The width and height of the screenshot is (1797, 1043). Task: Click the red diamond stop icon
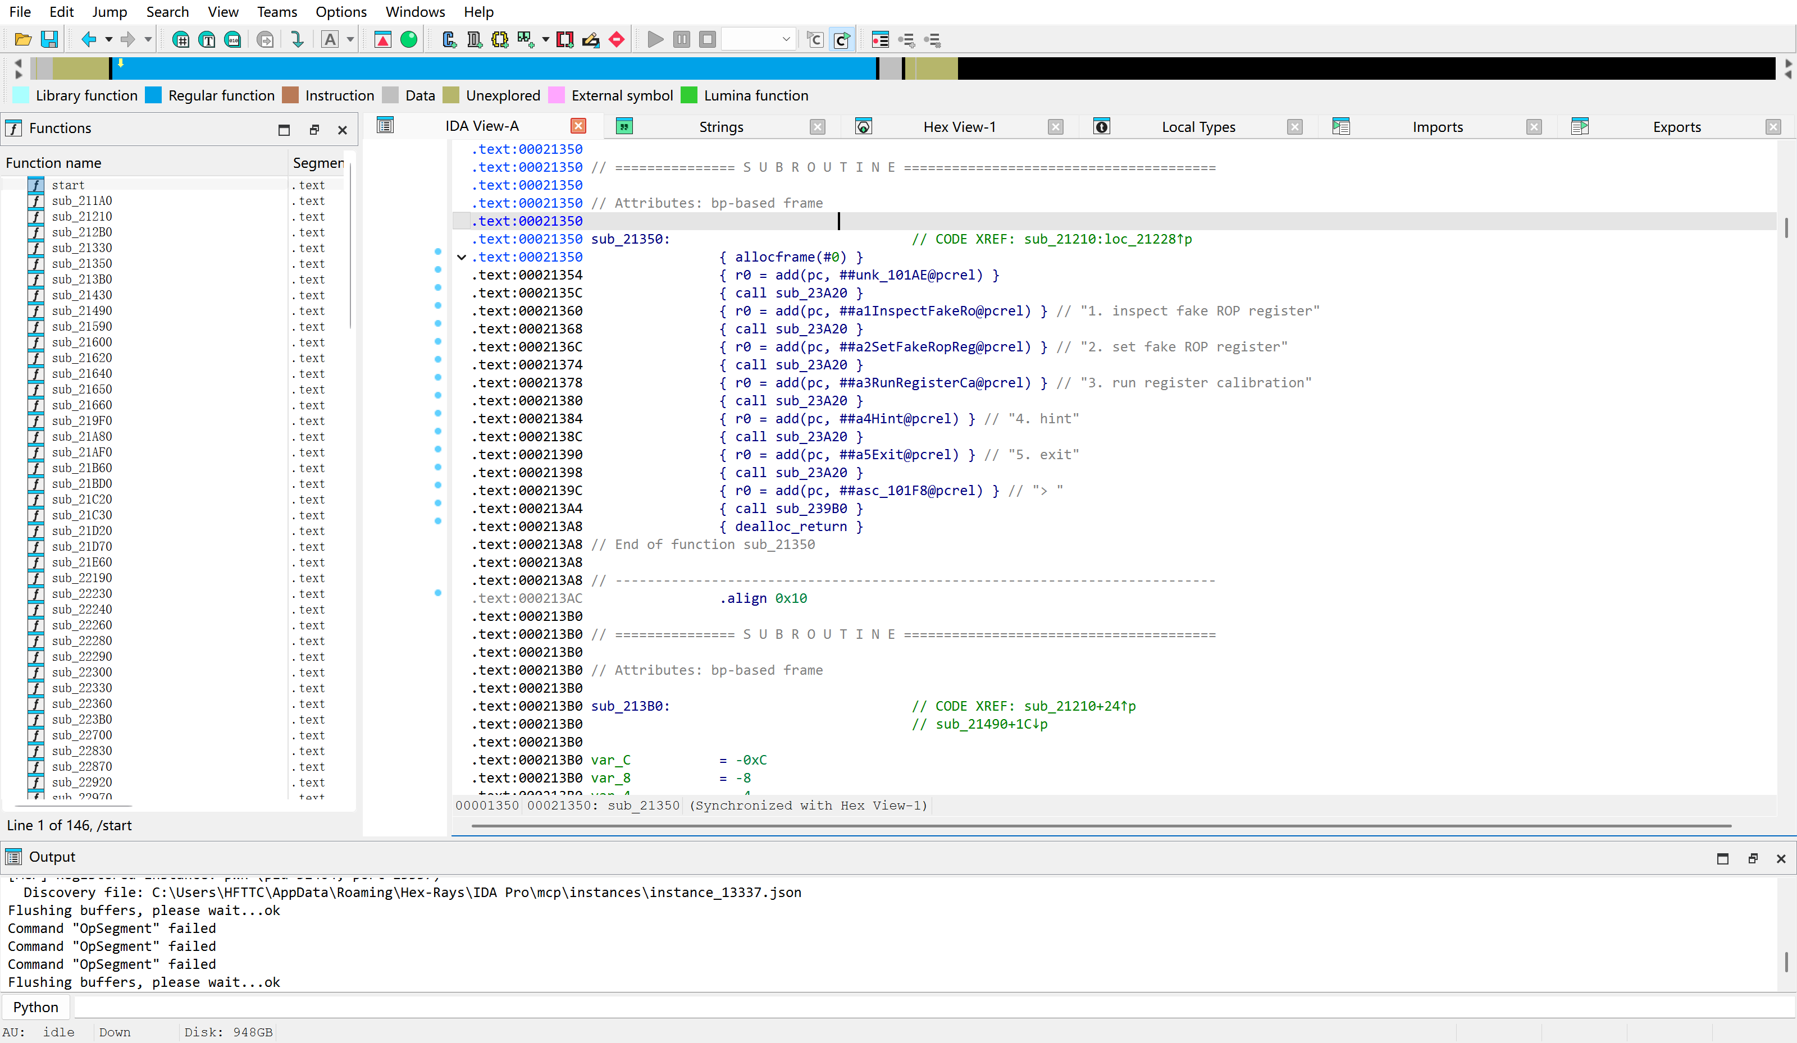(x=617, y=39)
